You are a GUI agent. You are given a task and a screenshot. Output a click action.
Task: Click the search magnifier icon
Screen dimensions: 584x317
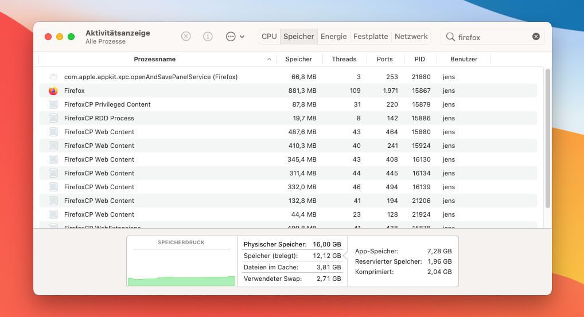(x=450, y=37)
